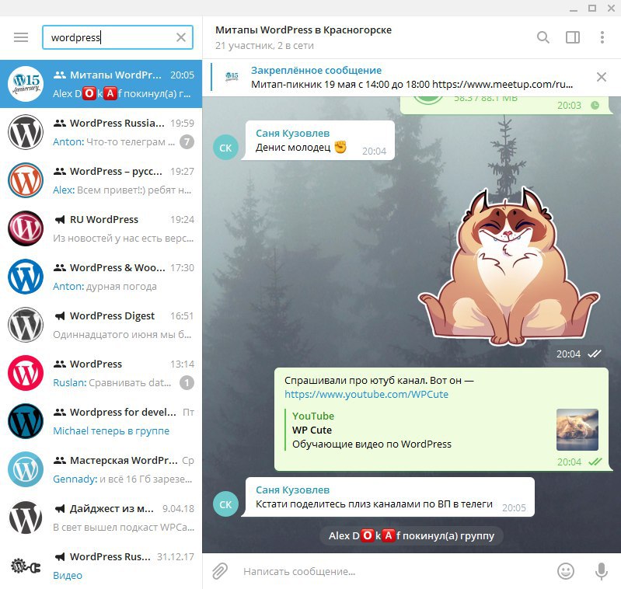Open the WordPress Rus... channel with Видео
The image size is (621, 589).
(x=101, y=566)
